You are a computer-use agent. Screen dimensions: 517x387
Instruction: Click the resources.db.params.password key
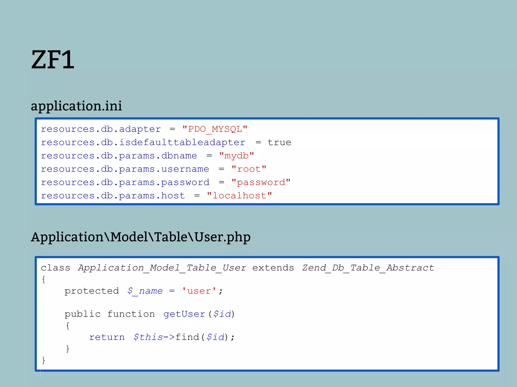point(125,182)
